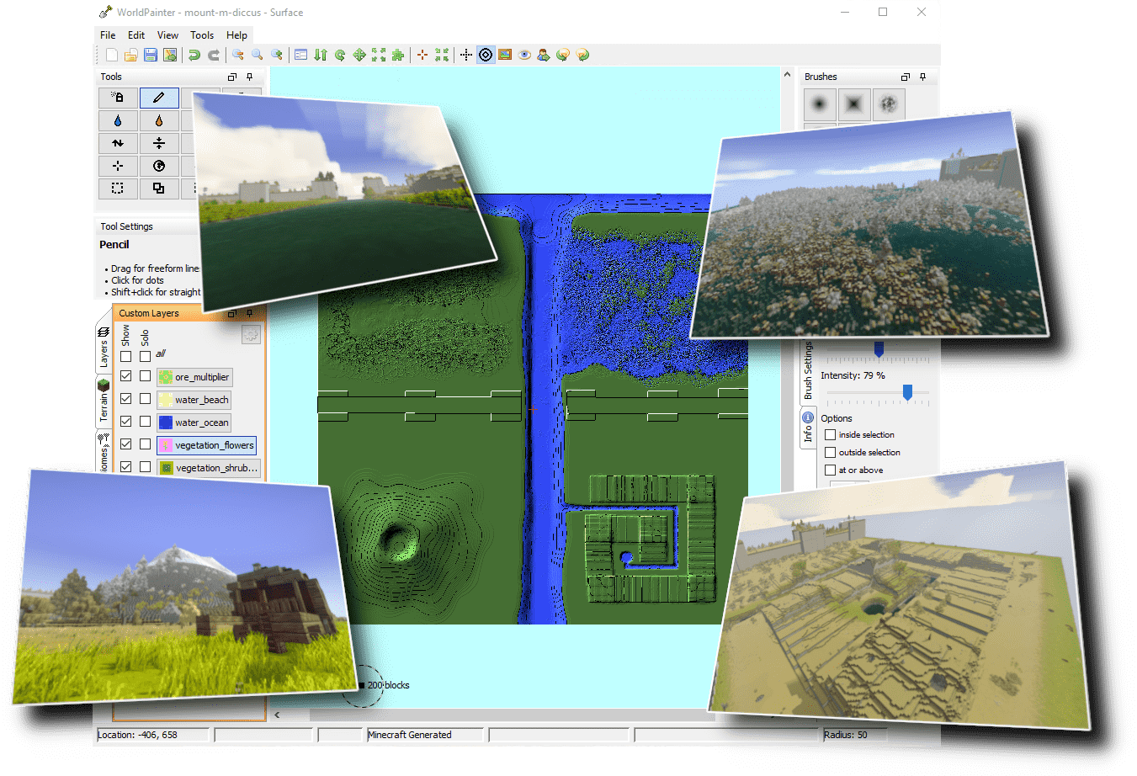Click the Undo toolbar icon
Screen dimensions: 1137x776
tap(194, 55)
